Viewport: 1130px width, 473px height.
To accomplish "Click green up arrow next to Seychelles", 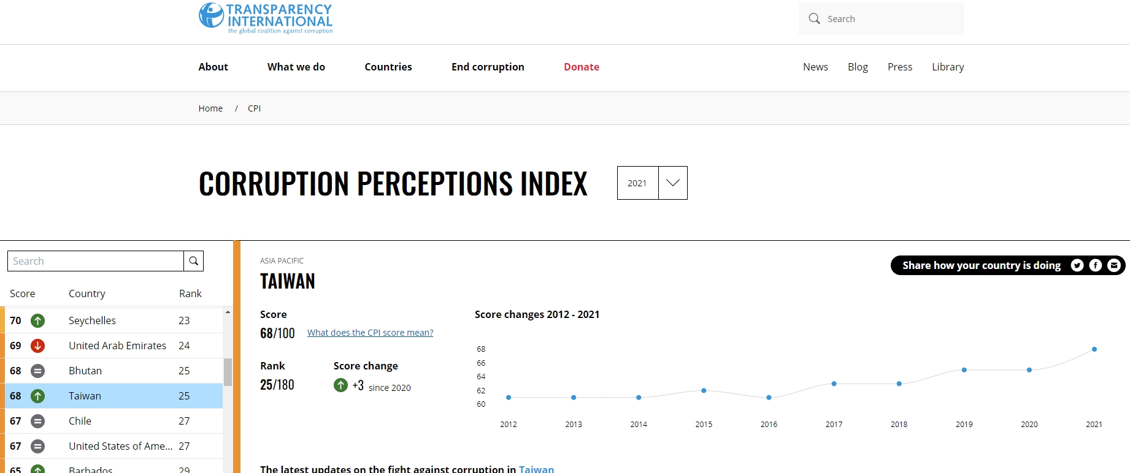I will pos(38,320).
